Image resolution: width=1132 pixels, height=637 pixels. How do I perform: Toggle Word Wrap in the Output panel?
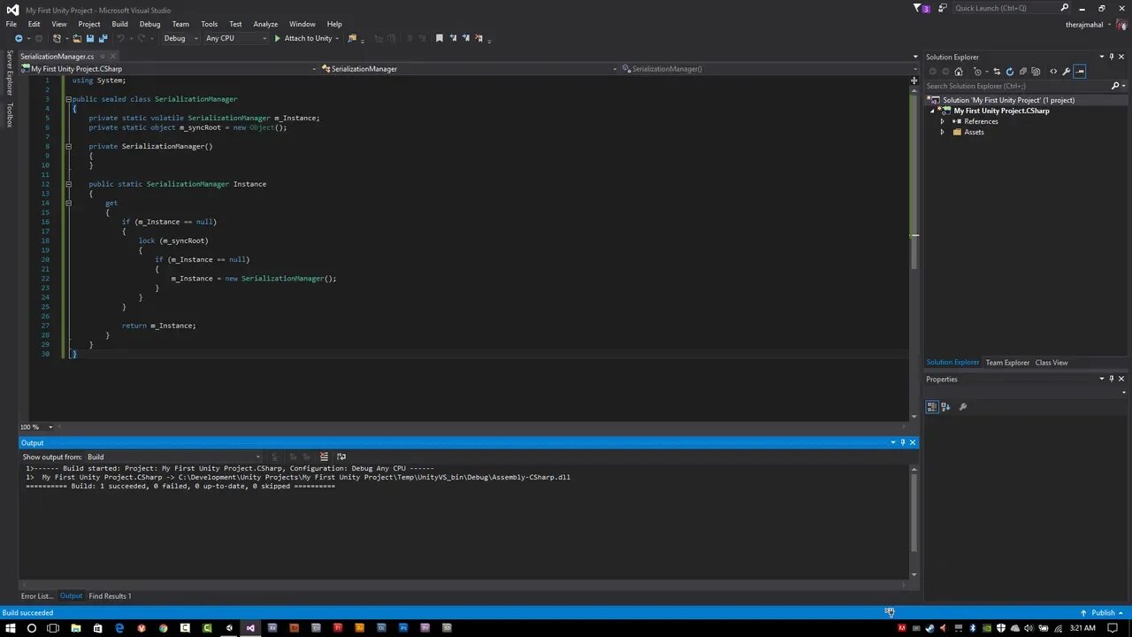(x=341, y=457)
